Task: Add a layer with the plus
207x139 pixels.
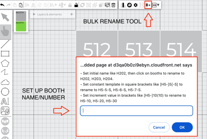Action: coord(72,14)
